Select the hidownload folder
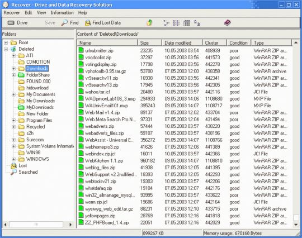This screenshot has width=302, height=238. [x=37, y=88]
